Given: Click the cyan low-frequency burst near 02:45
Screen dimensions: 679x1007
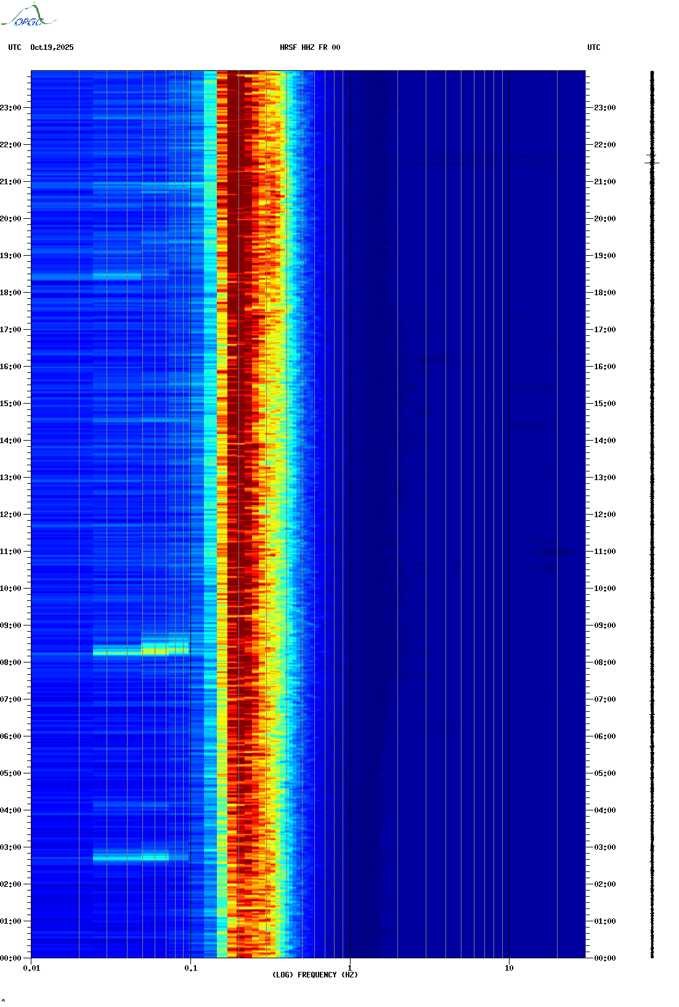Looking at the screenshot, I should coord(131,857).
